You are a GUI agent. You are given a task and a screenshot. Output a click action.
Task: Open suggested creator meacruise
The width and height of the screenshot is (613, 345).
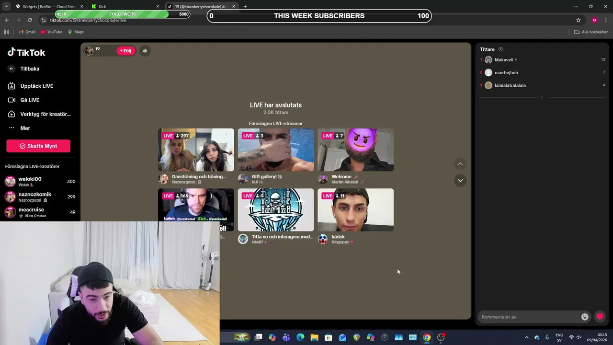pyautogui.click(x=40, y=212)
